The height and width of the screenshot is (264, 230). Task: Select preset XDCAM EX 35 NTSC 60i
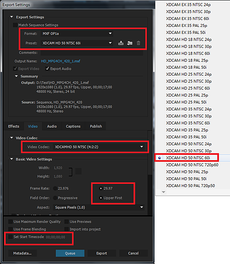188,18
